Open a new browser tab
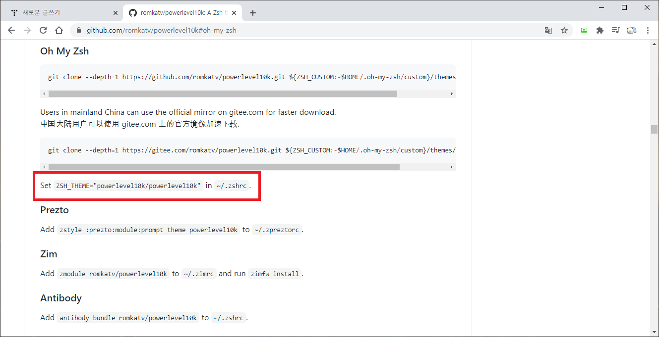 coord(253,13)
